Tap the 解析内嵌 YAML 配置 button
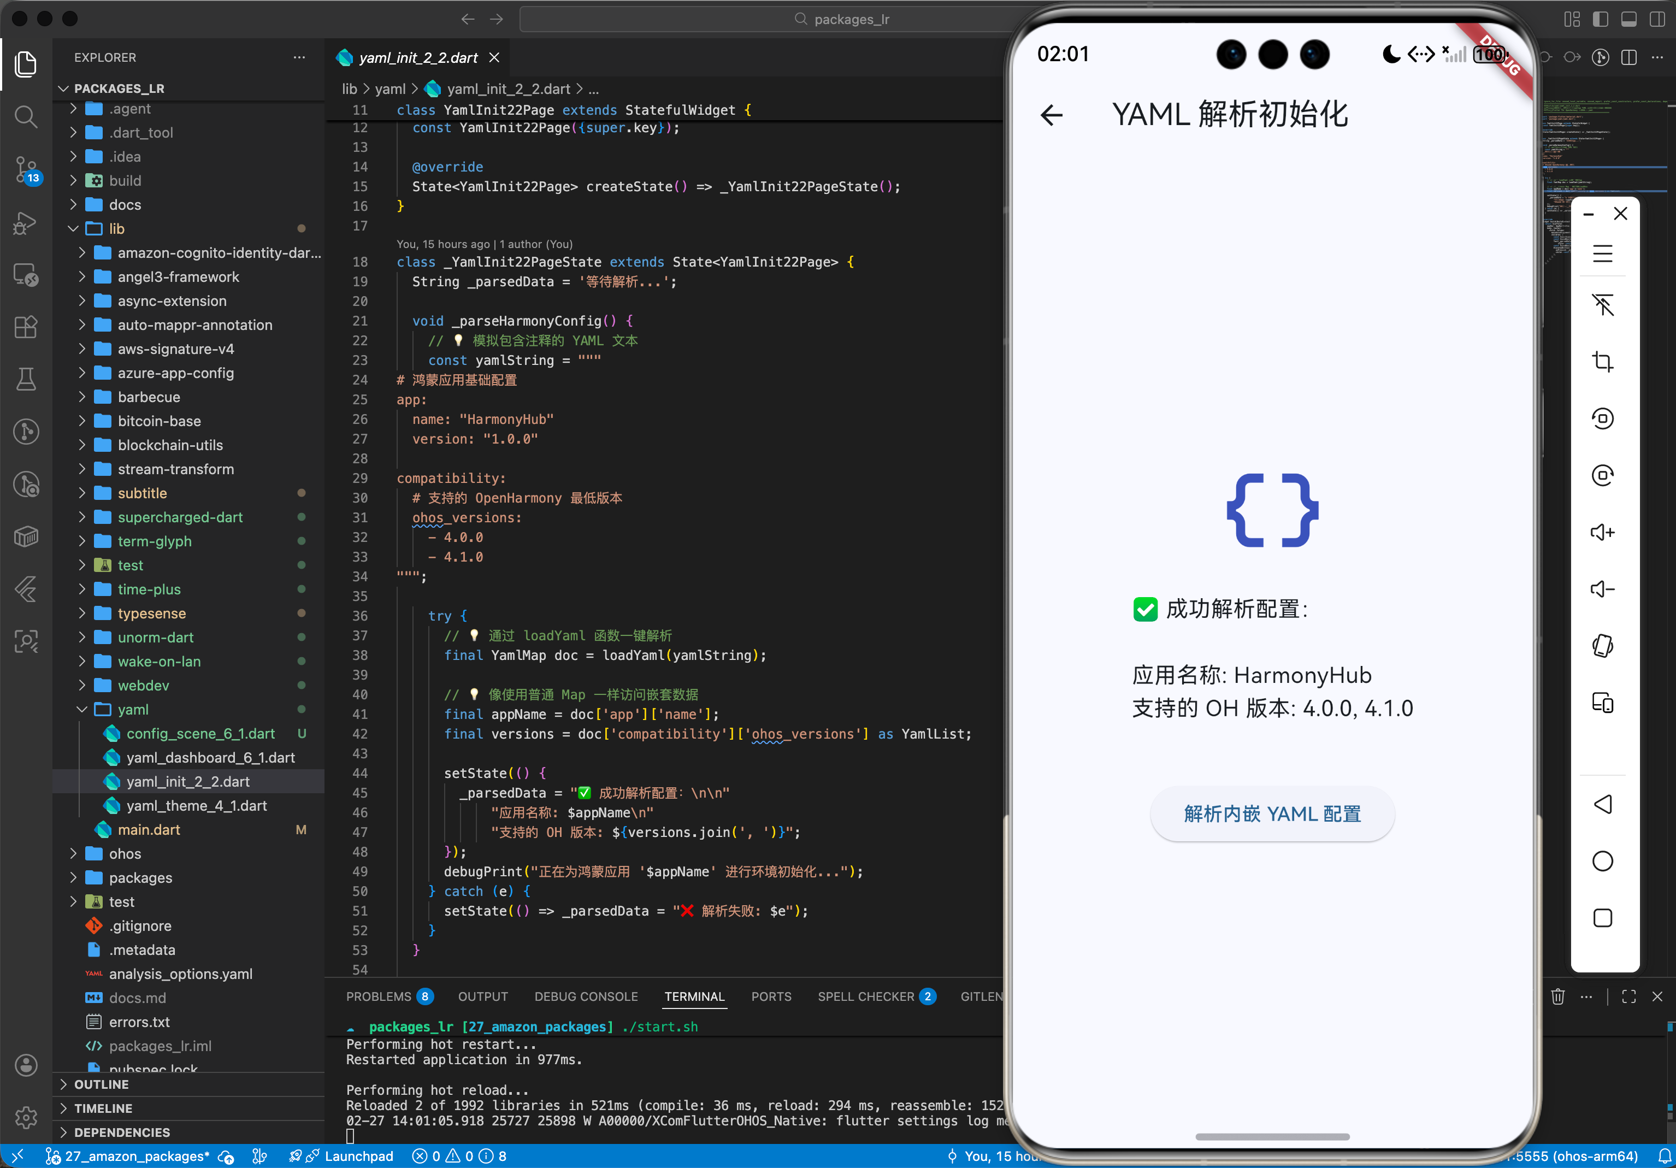 (x=1272, y=814)
